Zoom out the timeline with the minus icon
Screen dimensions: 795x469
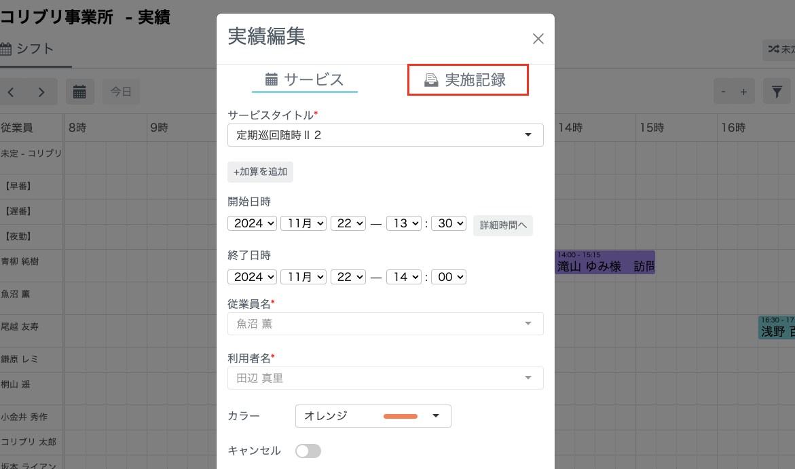point(722,92)
